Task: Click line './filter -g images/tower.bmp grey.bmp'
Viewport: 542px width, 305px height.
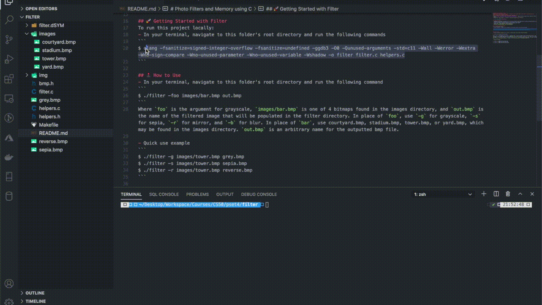Action: [191, 157]
